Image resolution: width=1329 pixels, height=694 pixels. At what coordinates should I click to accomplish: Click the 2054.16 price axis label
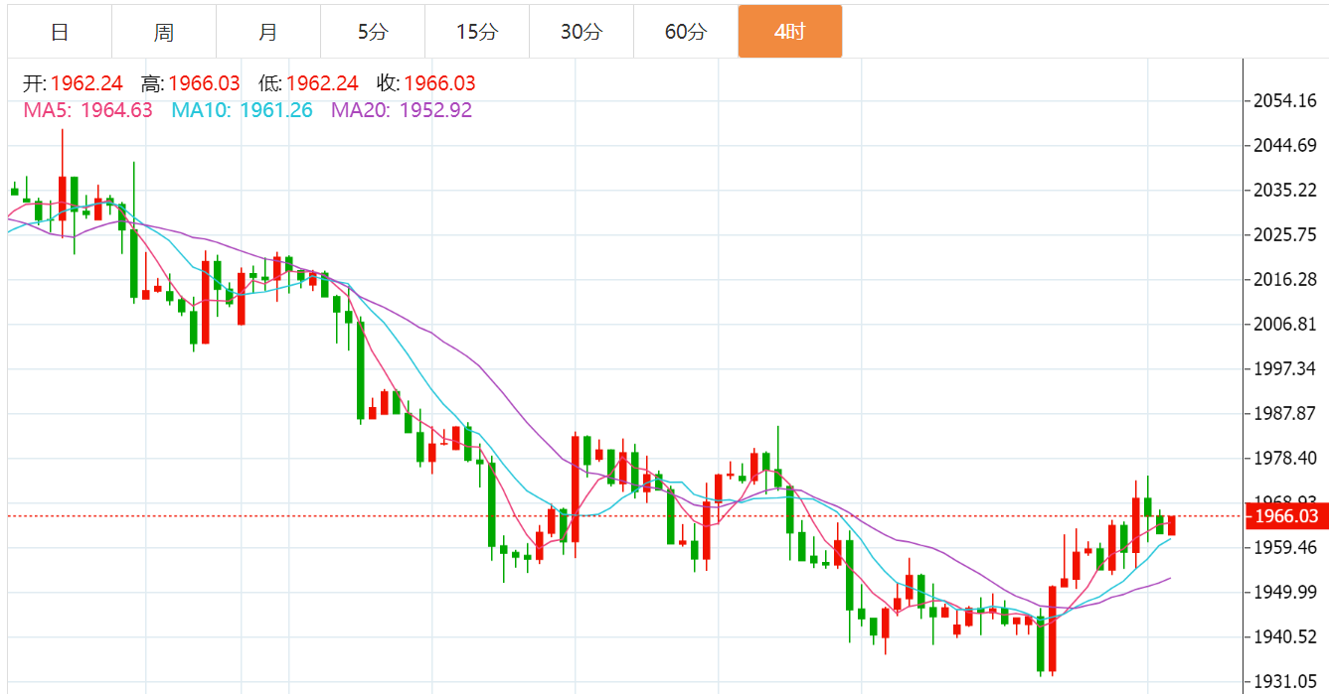coord(1286,100)
